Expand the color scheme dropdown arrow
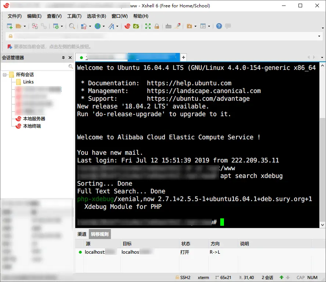This screenshot has width=326, height=282. 90,26
